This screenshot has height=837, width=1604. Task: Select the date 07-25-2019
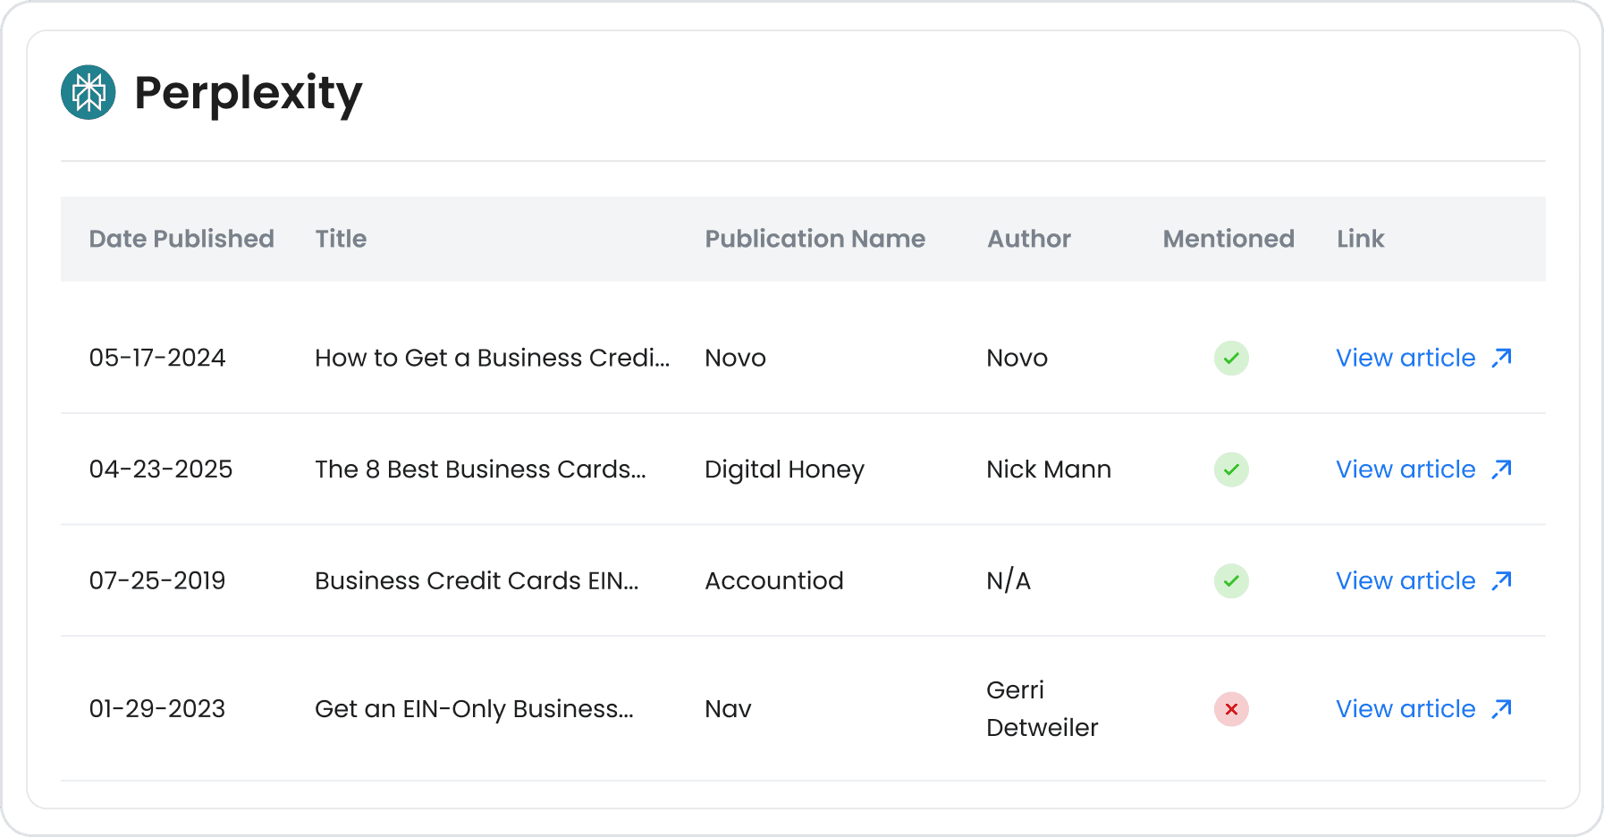tap(157, 581)
